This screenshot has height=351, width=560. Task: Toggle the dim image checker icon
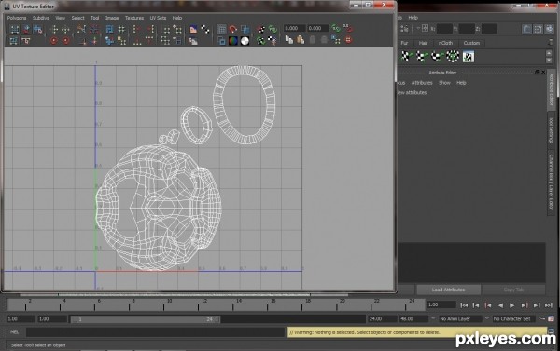[205, 29]
